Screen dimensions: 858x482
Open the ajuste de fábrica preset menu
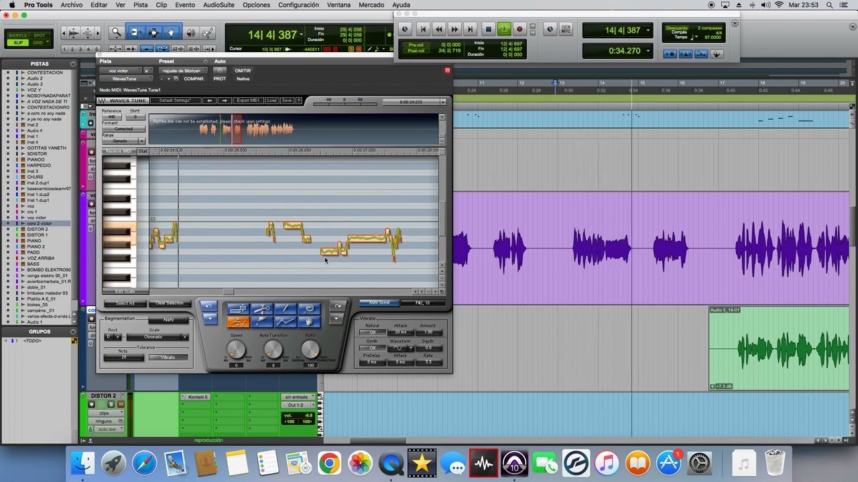tap(183, 71)
